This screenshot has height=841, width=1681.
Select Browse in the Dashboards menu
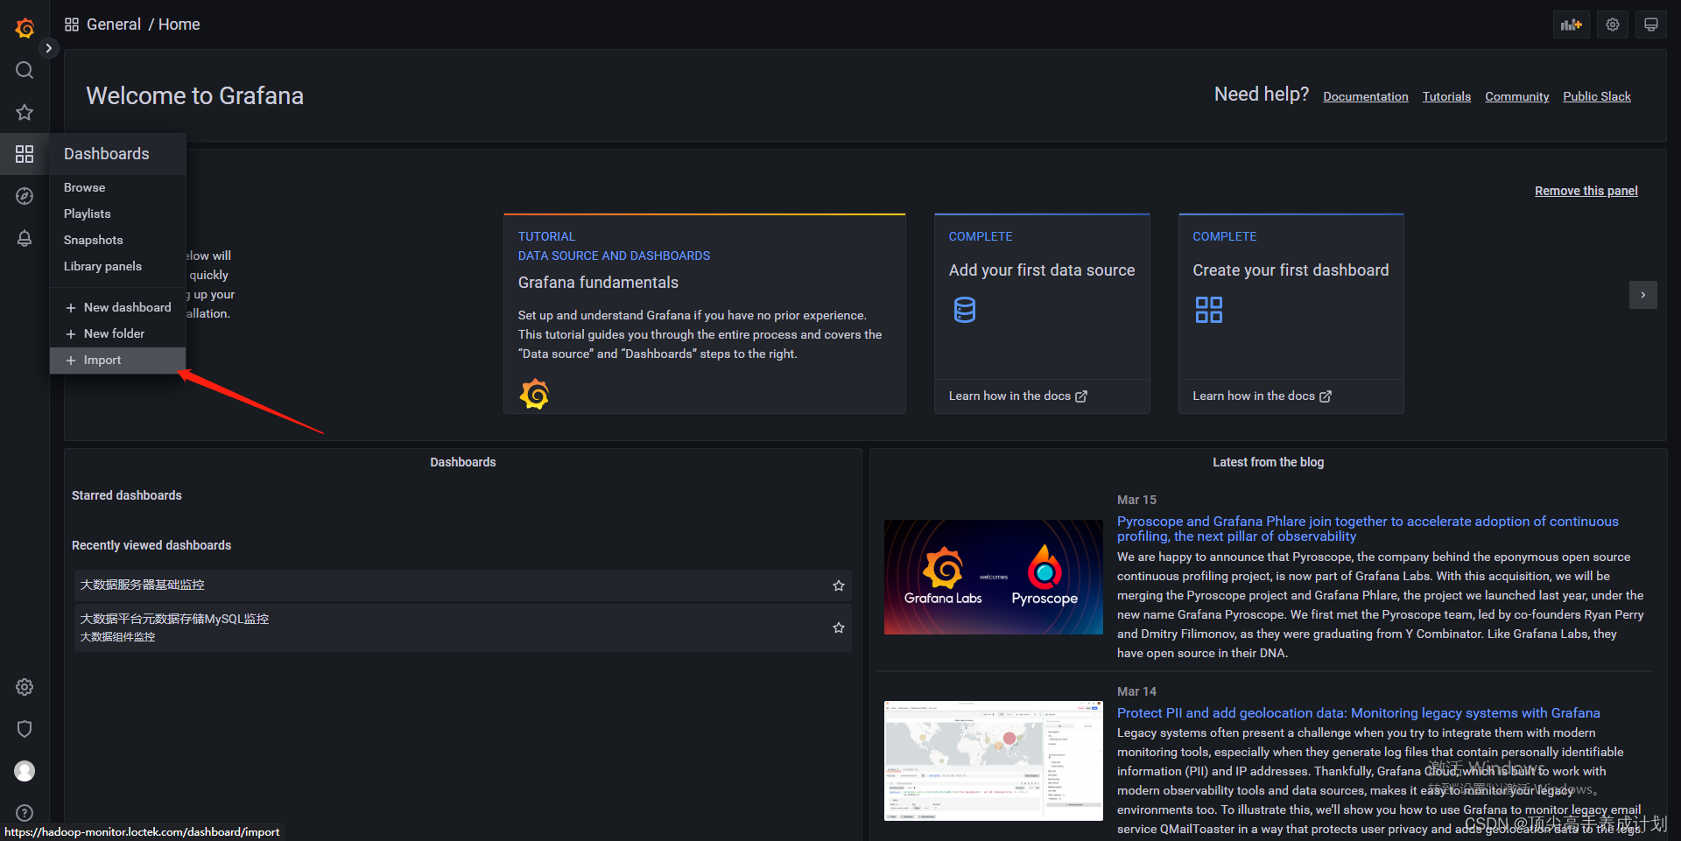click(x=117, y=187)
